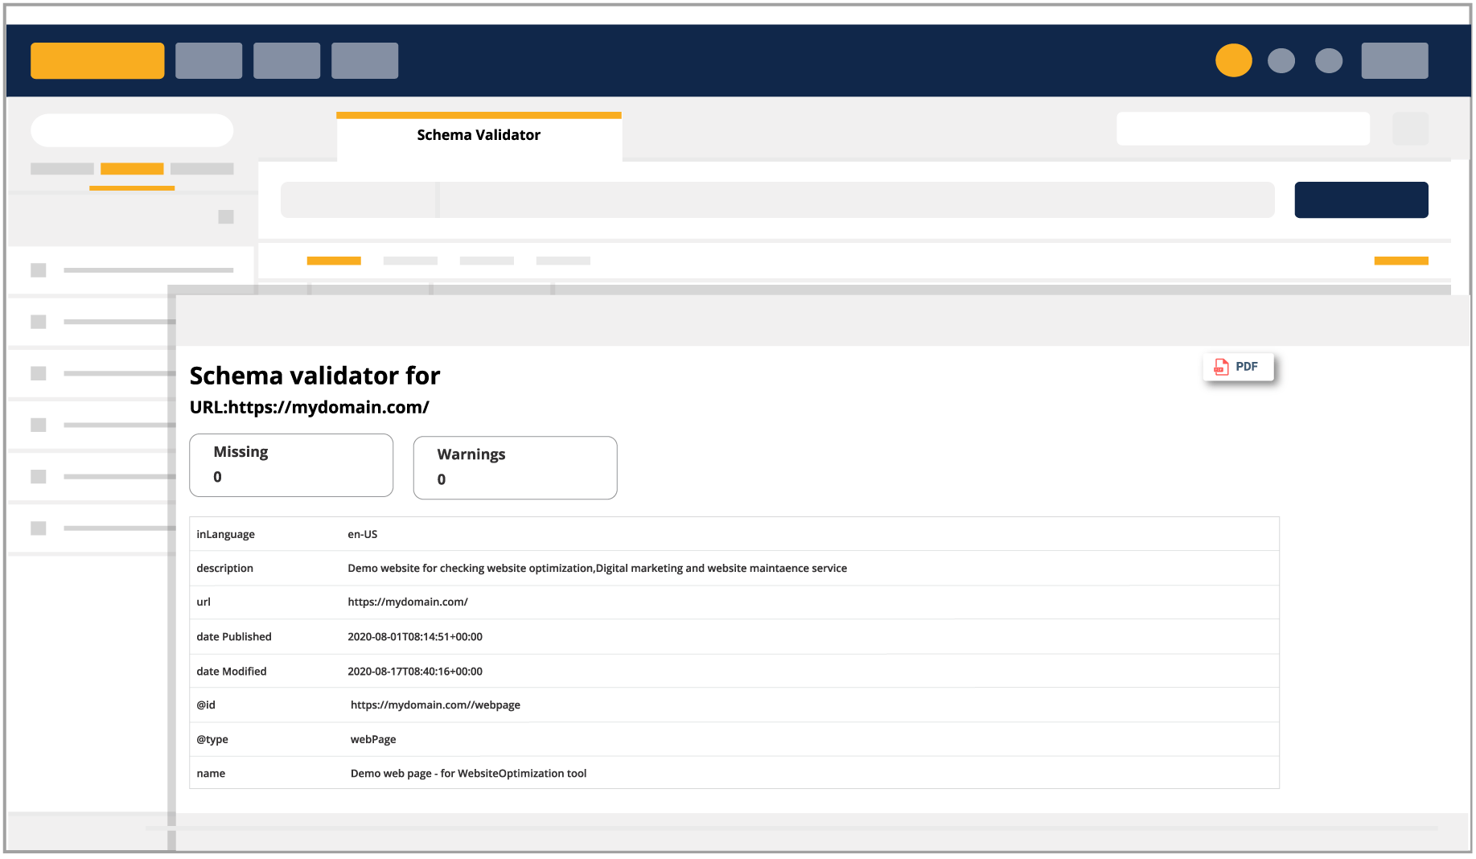Open the https://mydomain.com/ url value in table
This screenshot has width=1476, height=859.
click(408, 602)
